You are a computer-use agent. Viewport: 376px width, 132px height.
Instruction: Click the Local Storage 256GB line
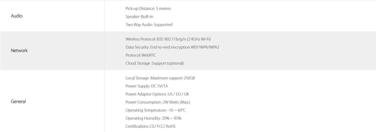(x=162, y=78)
